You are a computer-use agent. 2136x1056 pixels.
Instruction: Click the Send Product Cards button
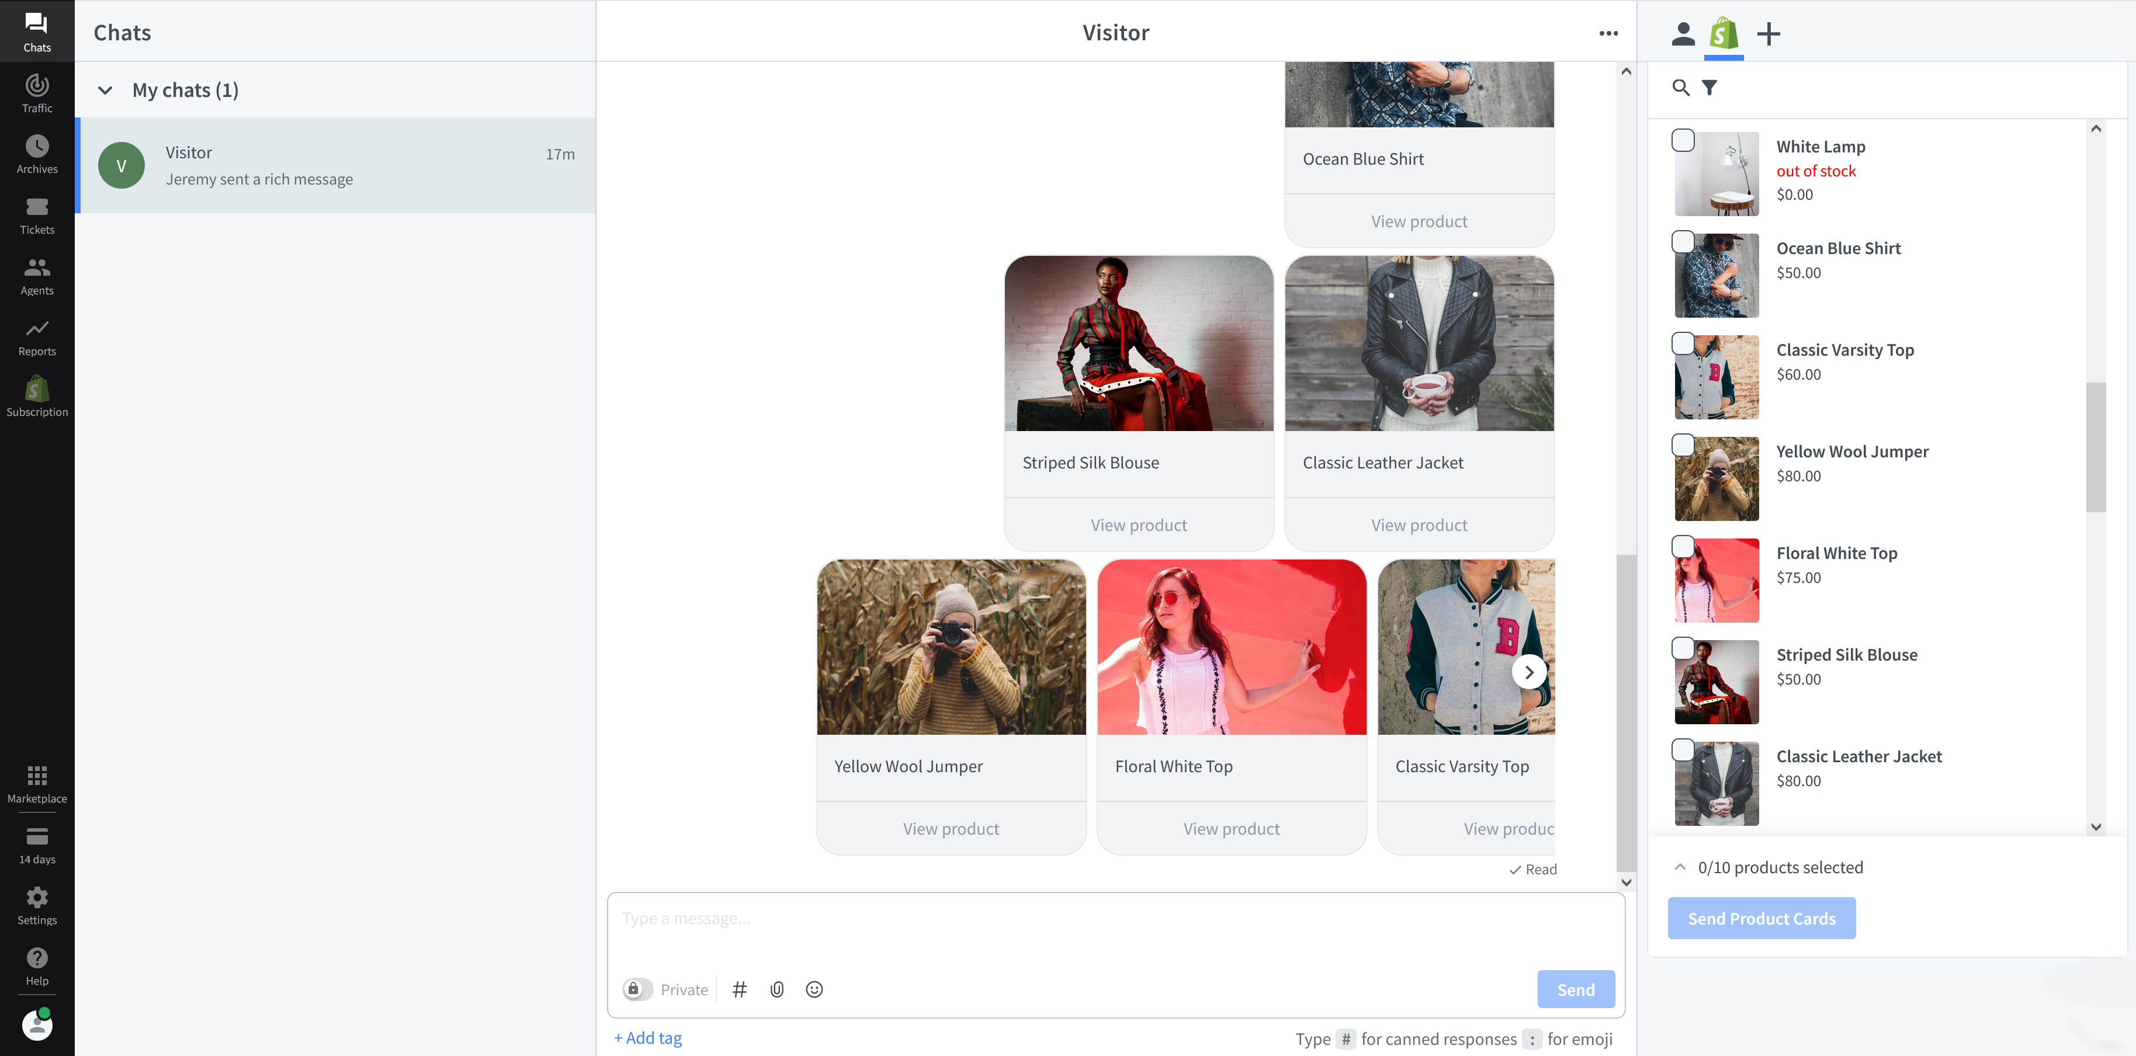tap(1761, 918)
